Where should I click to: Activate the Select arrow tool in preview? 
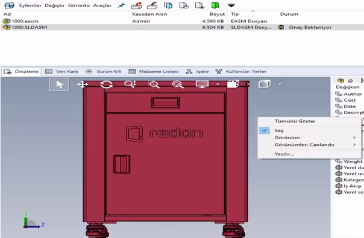[60, 84]
